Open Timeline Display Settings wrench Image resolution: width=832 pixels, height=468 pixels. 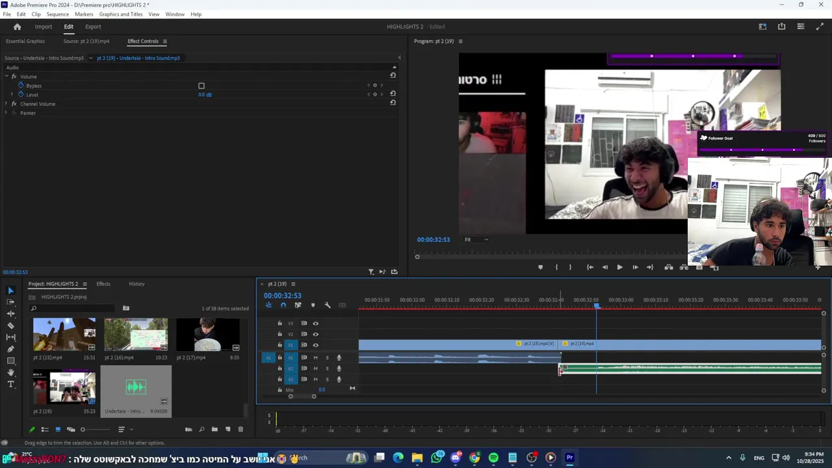point(328,305)
